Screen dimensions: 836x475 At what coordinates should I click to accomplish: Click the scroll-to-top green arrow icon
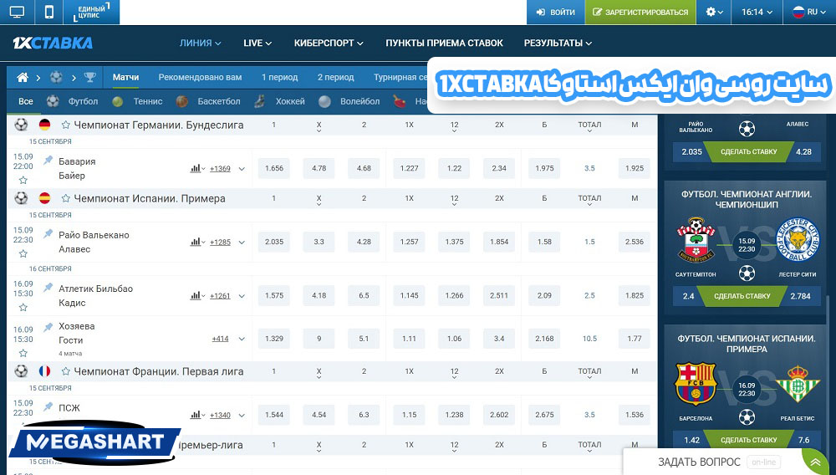(x=815, y=462)
